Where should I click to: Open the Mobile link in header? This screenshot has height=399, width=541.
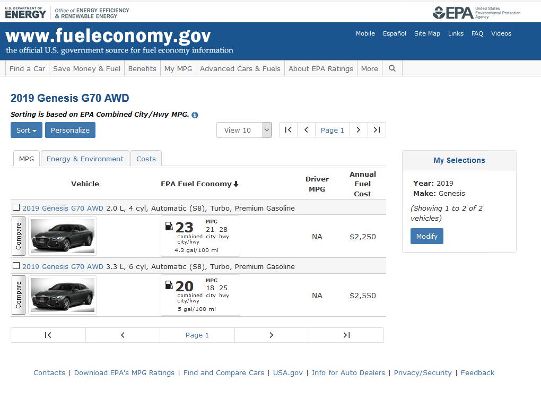coord(365,33)
